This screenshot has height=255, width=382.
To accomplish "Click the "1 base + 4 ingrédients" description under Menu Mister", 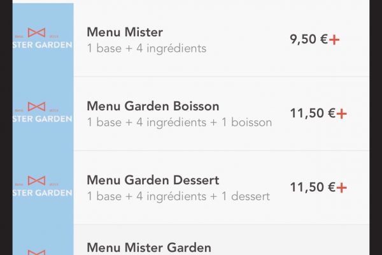I will pos(146,48).
